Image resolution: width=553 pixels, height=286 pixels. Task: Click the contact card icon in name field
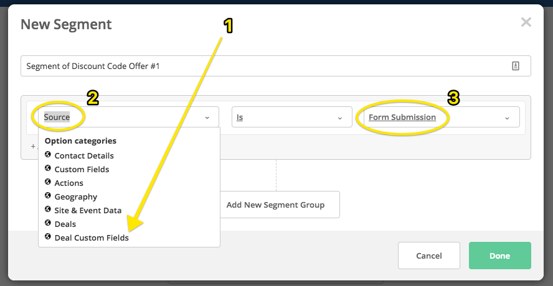[516, 66]
